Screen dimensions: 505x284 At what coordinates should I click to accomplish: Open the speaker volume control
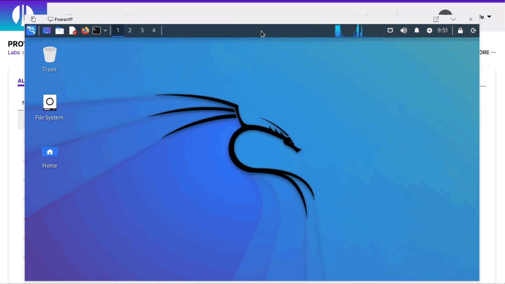pyautogui.click(x=404, y=30)
